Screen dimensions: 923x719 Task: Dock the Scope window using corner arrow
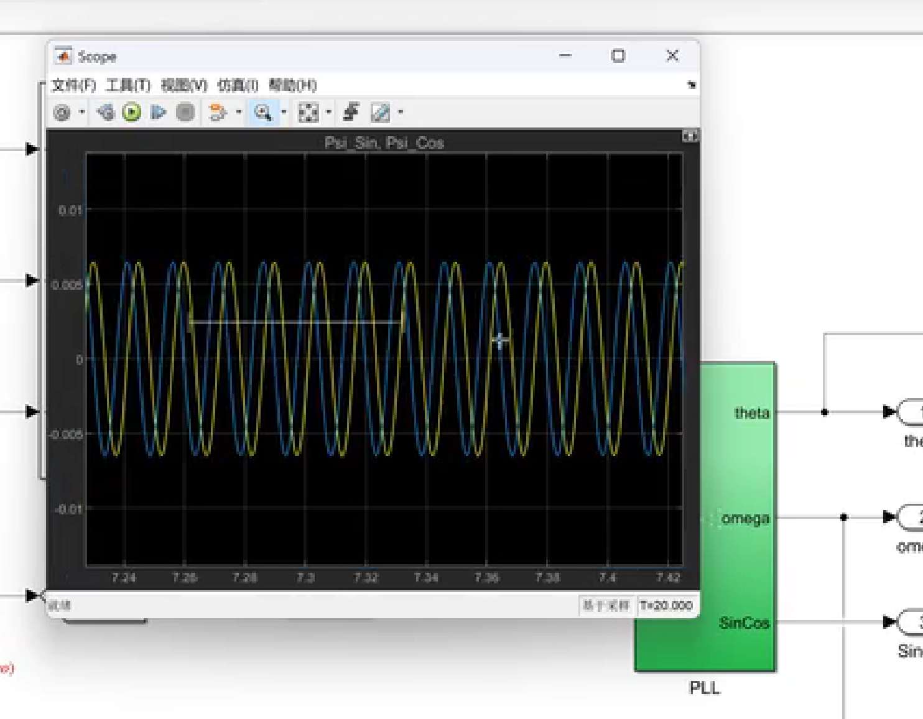[692, 85]
